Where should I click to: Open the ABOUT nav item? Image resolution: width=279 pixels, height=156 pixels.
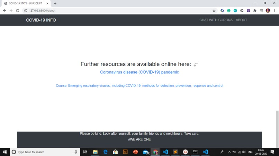pyautogui.click(x=241, y=20)
